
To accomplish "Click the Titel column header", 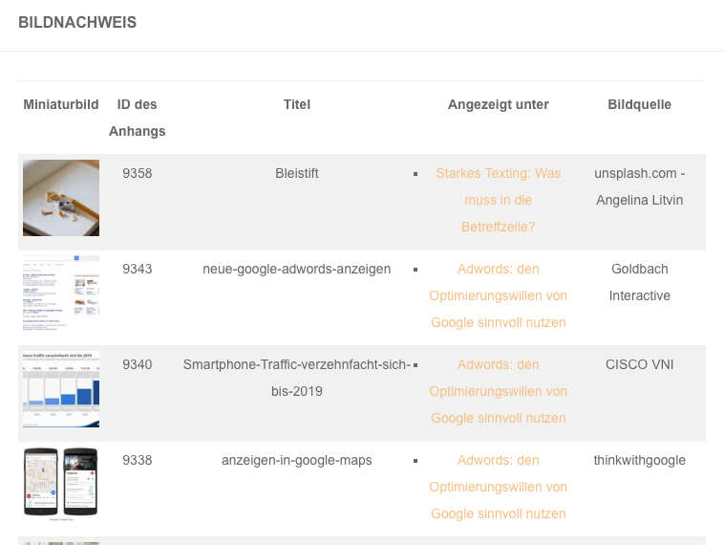I will 297,104.
